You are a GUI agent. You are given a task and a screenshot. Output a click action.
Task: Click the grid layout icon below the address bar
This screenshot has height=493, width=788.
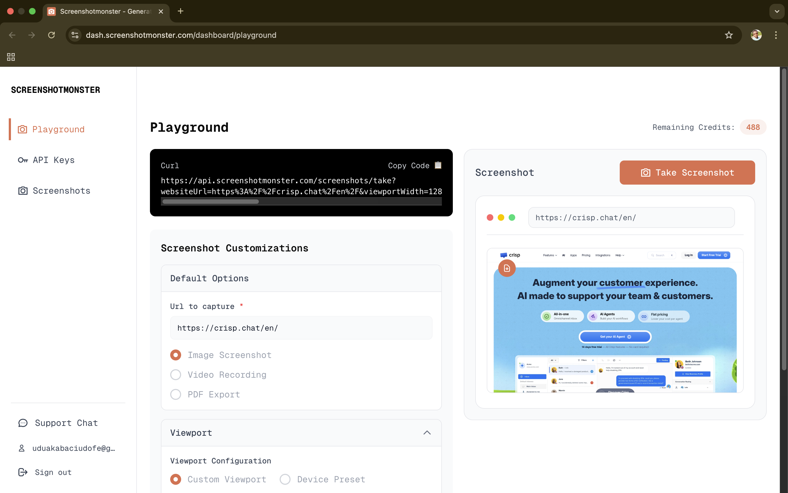(x=11, y=56)
